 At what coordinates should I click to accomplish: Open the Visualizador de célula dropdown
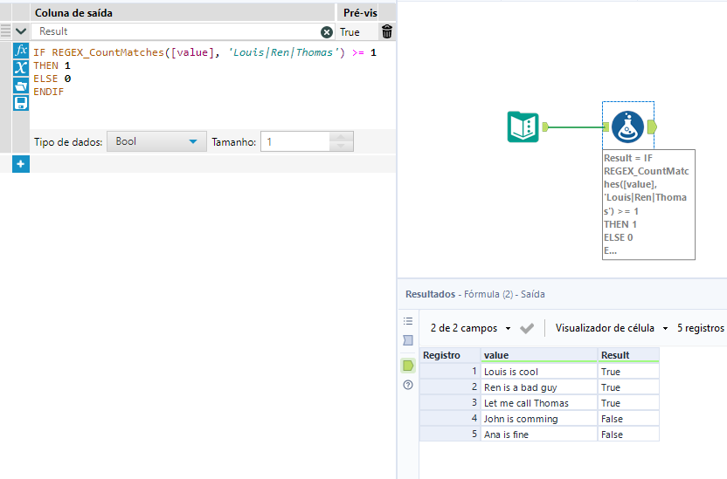pos(612,328)
